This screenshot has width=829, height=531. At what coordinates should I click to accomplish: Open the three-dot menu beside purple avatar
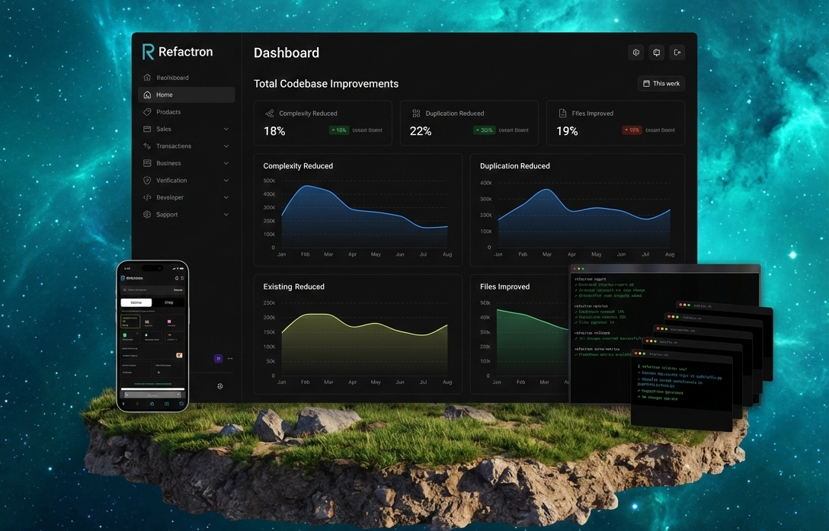230,358
